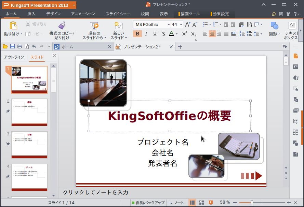The height and width of the screenshot is (207, 304).
Task: Open Kingsoft Presentation 2013 application menu
Action: click(39, 5)
